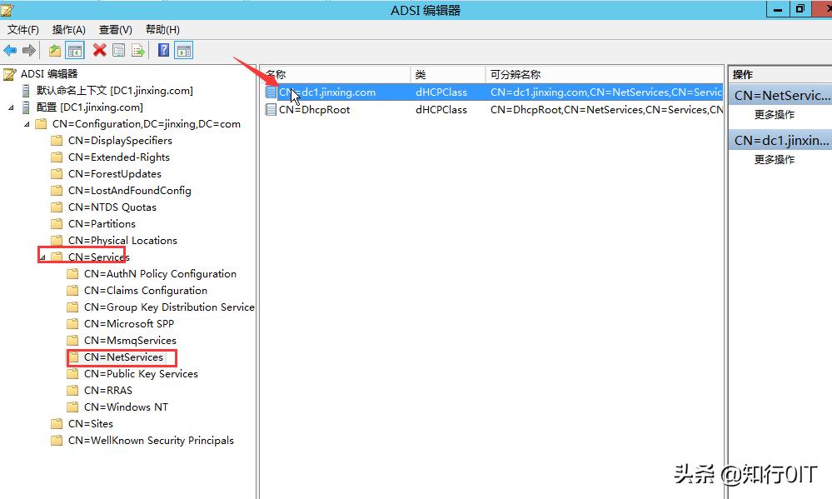The width and height of the screenshot is (832, 499).
Task: Collapse the 配置 [DC1.jinxing.com] node
Action: (11, 107)
